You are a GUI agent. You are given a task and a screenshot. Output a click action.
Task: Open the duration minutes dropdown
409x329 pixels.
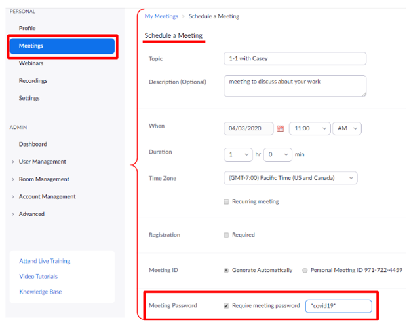[x=277, y=154]
